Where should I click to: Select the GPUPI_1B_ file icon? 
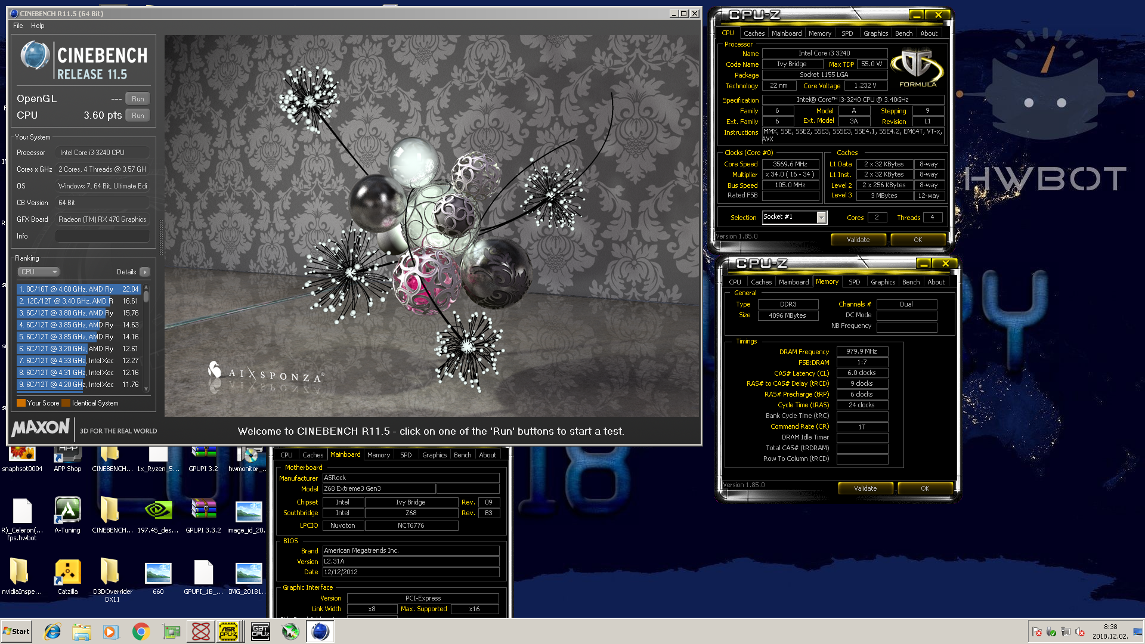pyautogui.click(x=203, y=577)
